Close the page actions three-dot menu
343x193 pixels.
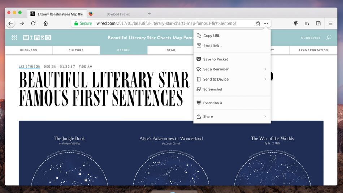tap(266, 23)
